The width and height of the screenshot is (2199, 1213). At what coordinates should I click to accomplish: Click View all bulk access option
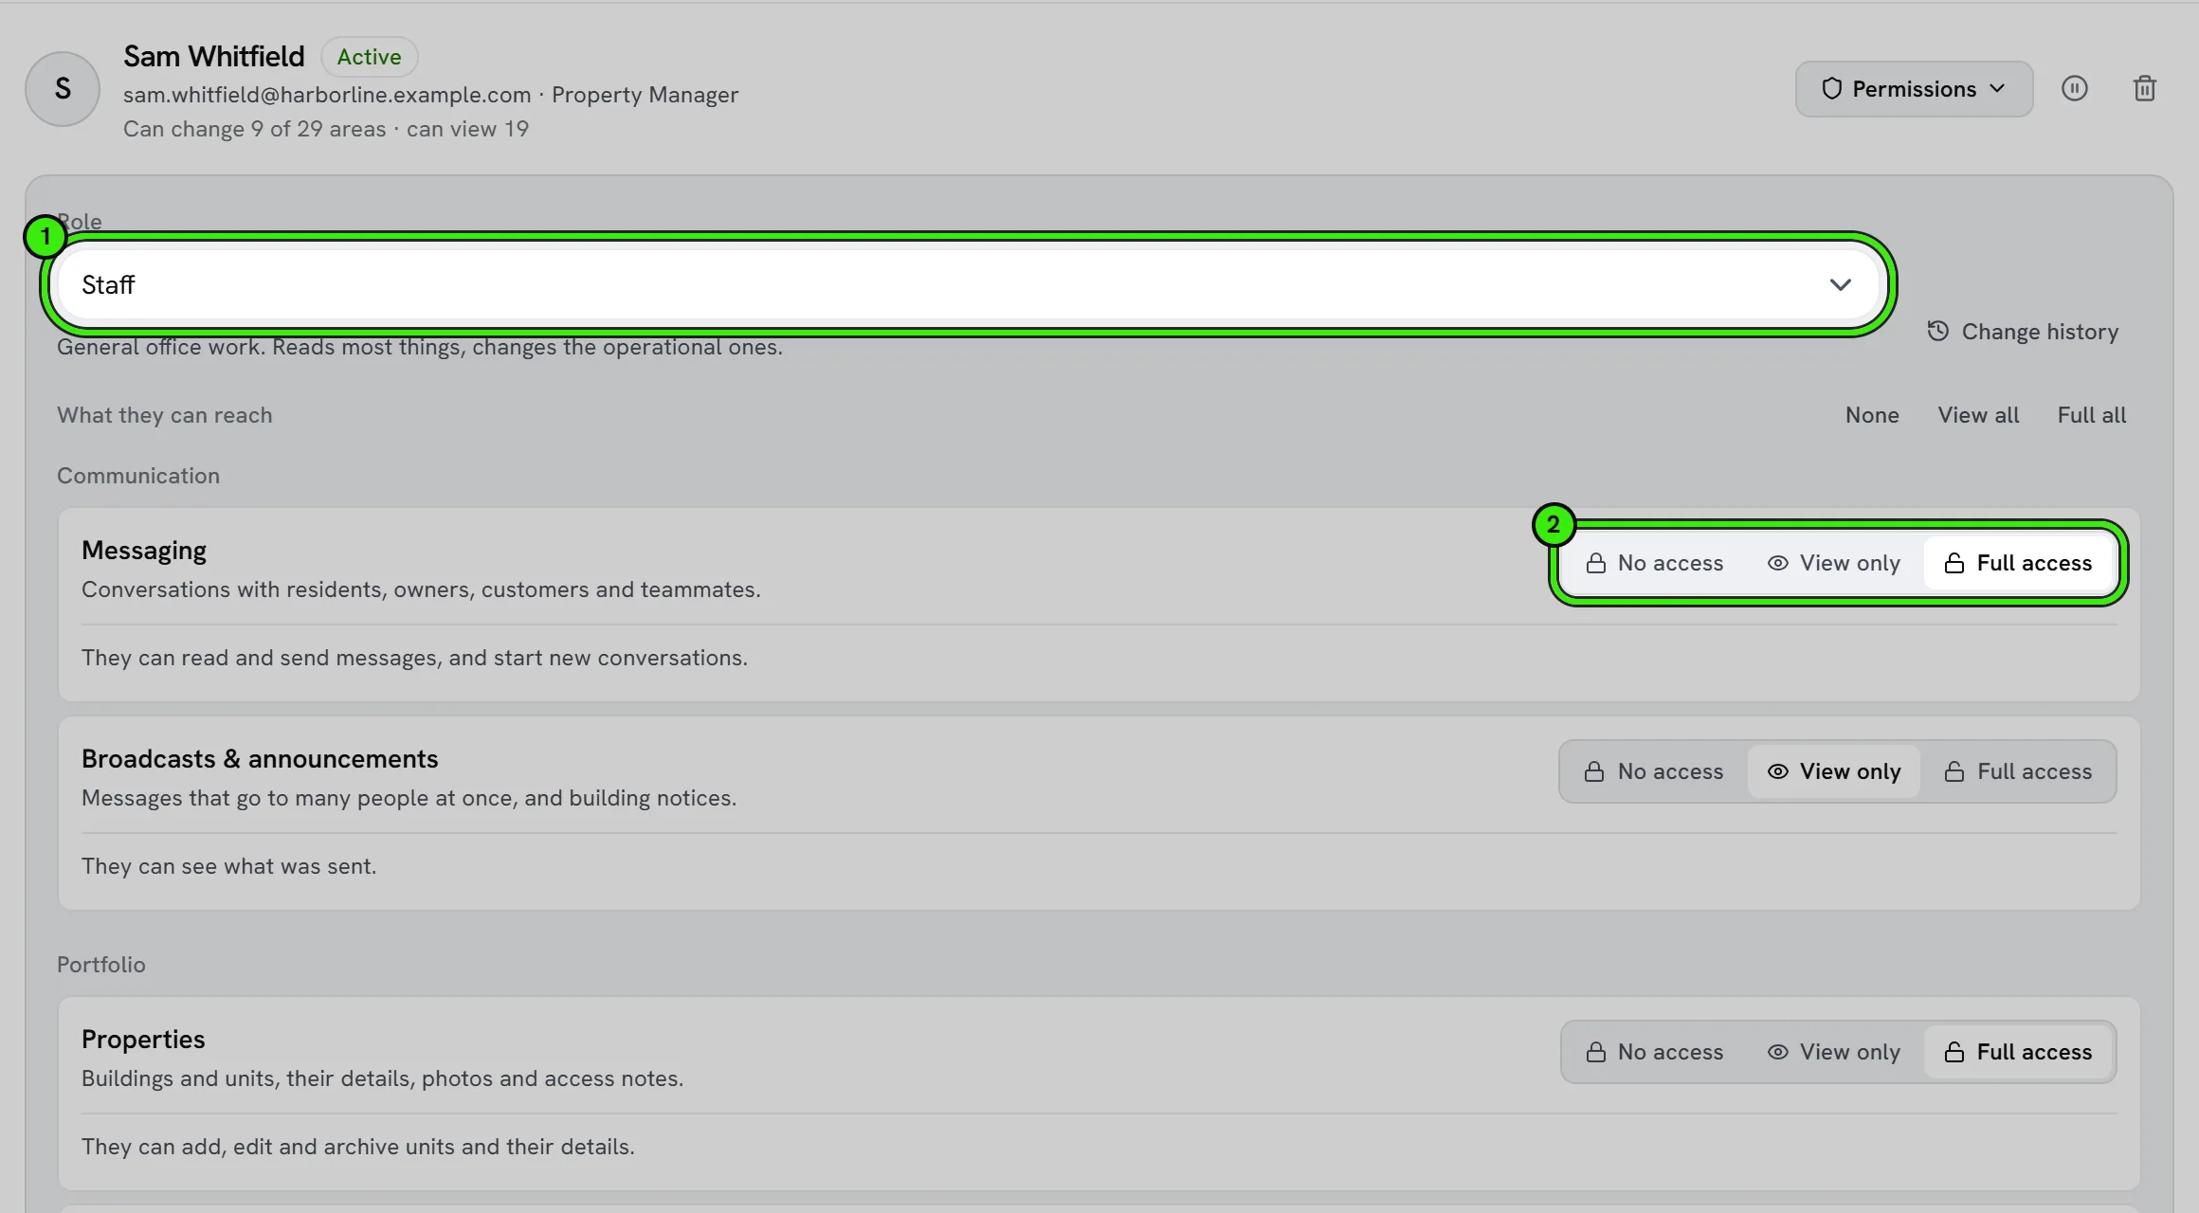click(x=1978, y=415)
